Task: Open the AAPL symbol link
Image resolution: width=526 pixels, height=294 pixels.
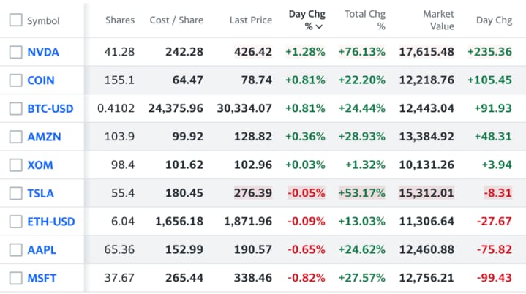Action: pyautogui.click(x=42, y=250)
